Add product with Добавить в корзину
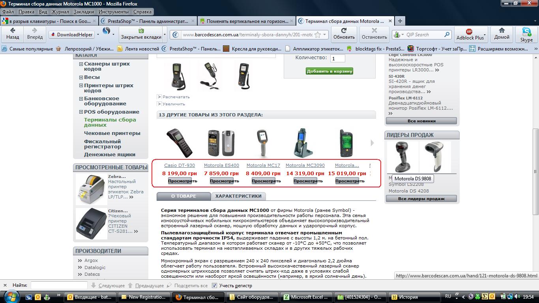Image resolution: width=539 pixels, height=303 pixels. tap(329, 71)
